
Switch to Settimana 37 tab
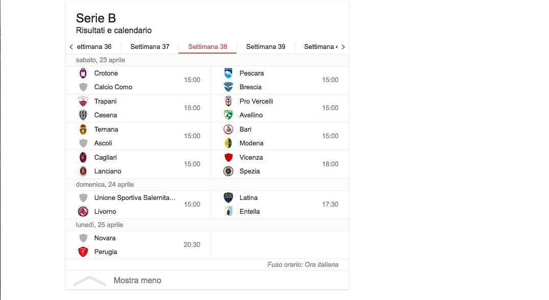tap(150, 46)
